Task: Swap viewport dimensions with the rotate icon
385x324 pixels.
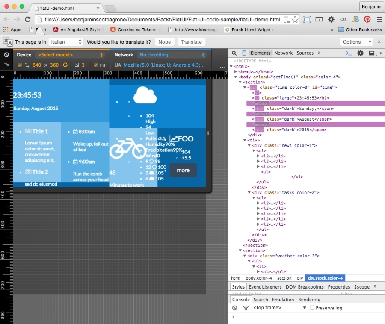Action: tap(65, 65)
